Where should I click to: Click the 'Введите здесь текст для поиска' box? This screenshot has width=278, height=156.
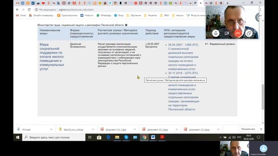[x=54, y=137]
